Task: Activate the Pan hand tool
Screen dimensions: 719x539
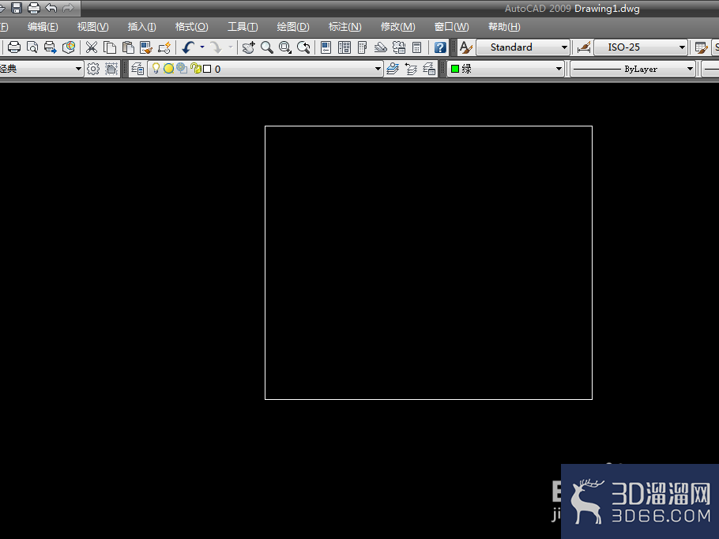Action: tap(249, 47)
